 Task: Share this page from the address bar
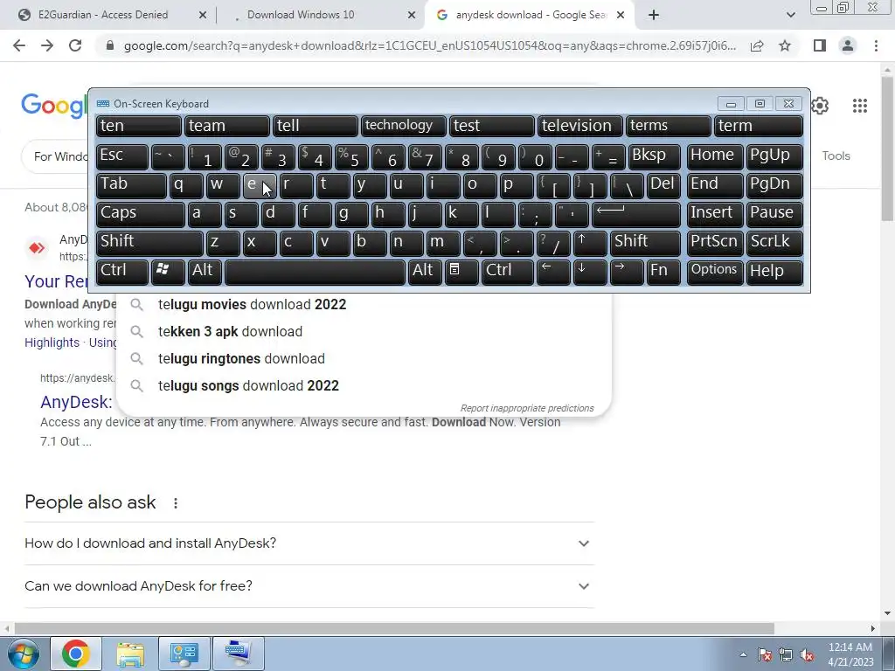point(757,45)
